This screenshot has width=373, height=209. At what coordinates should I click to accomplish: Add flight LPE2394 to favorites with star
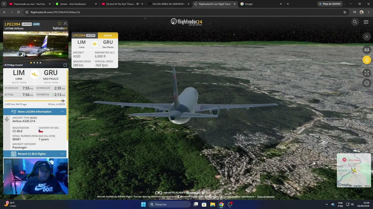tap(60, 23)
